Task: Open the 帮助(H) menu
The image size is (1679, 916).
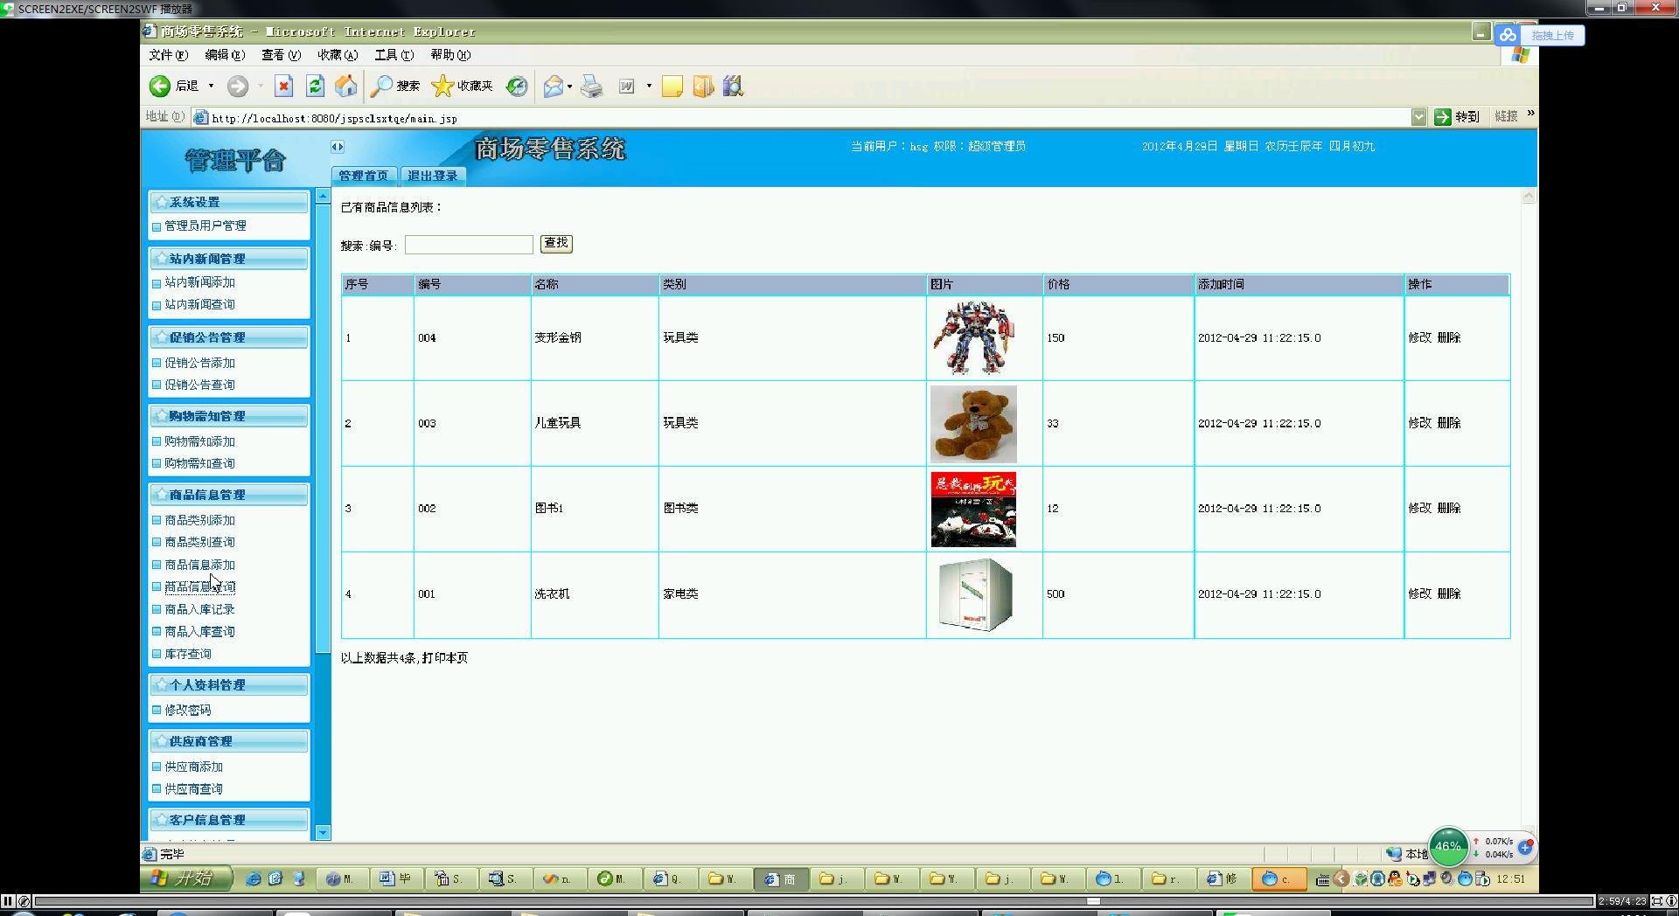Action: click(x=450, y=54)
